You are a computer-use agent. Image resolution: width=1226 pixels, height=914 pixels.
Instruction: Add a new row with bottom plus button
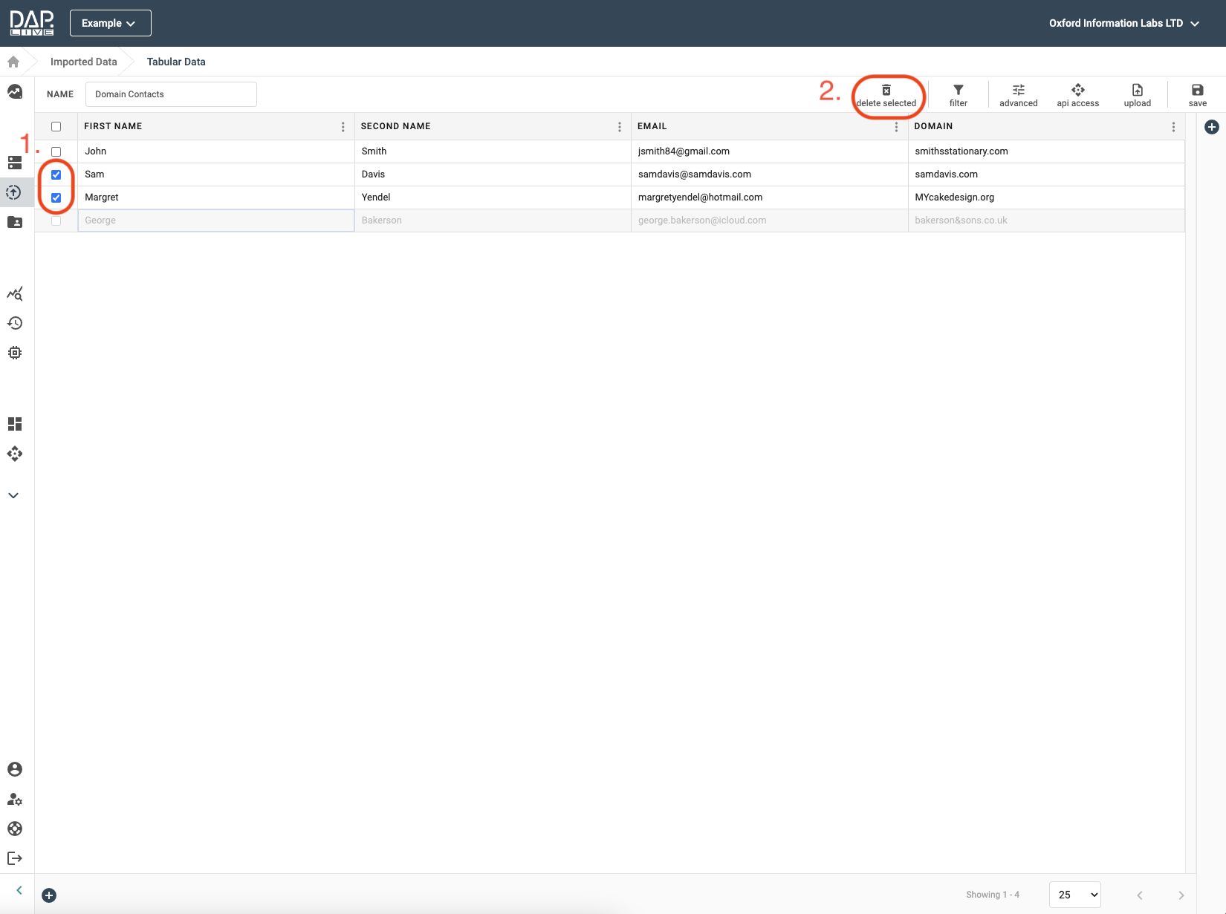pyautogui.click(x=49, y=895)
